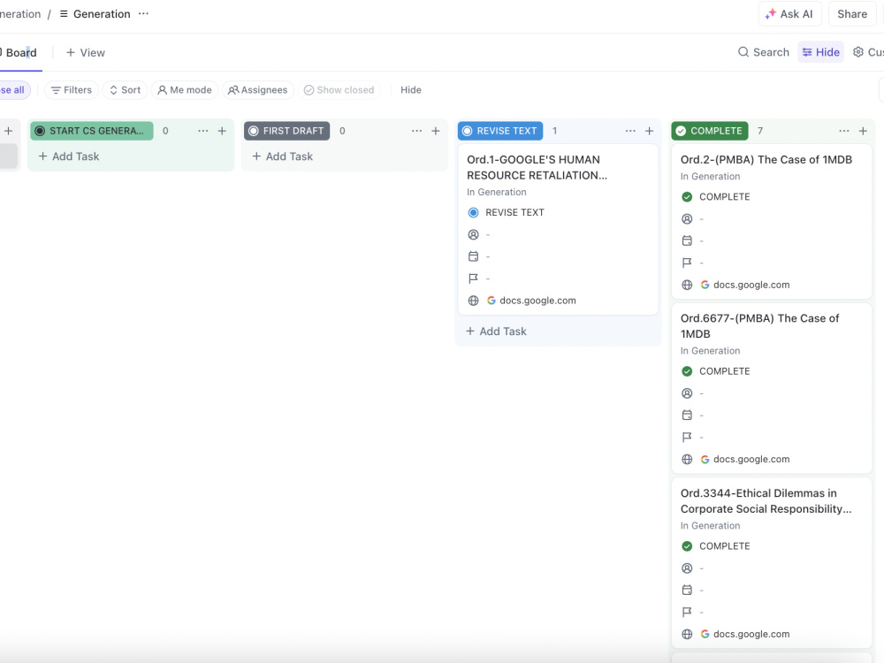Click the collapse all pill at left edge
The width and height of the screenshot is (884, 663).
[13, 90]
